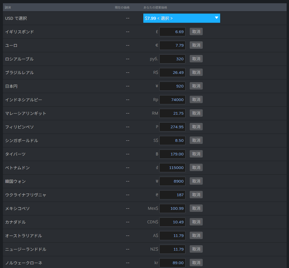Cancel the Euro proposed price
This screenshot has width=289, height=268.
196,46
